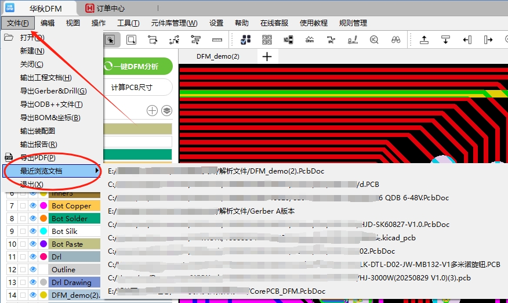Choose 导出BOM&坐标(B) menu entry
508x303 pixels.
[52, 117]
